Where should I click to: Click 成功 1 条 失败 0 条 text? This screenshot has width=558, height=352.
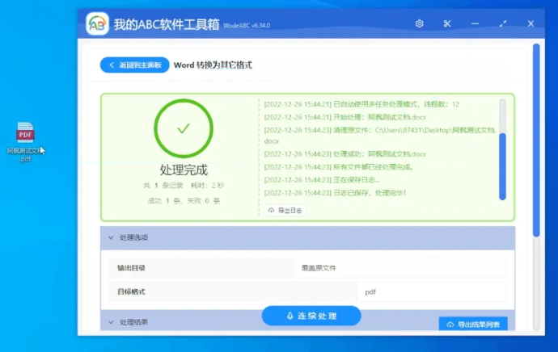pos(184,201)
